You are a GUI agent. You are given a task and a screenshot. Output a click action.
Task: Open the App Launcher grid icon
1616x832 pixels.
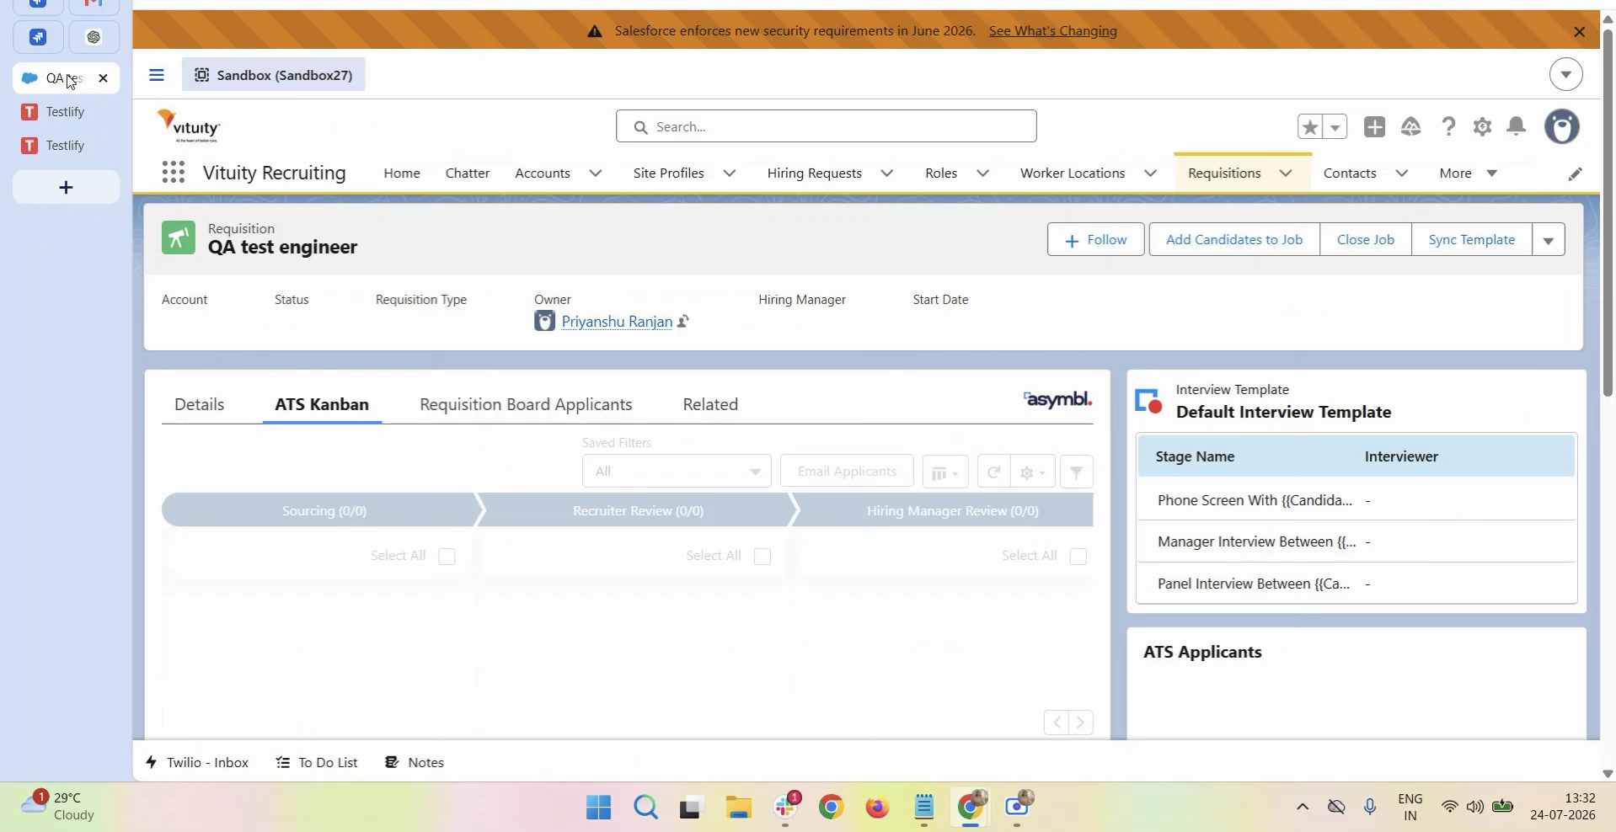pos(173,173)
